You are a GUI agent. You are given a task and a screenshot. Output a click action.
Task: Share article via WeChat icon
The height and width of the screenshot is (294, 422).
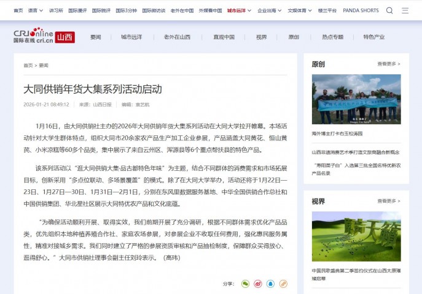coord(245,284)
